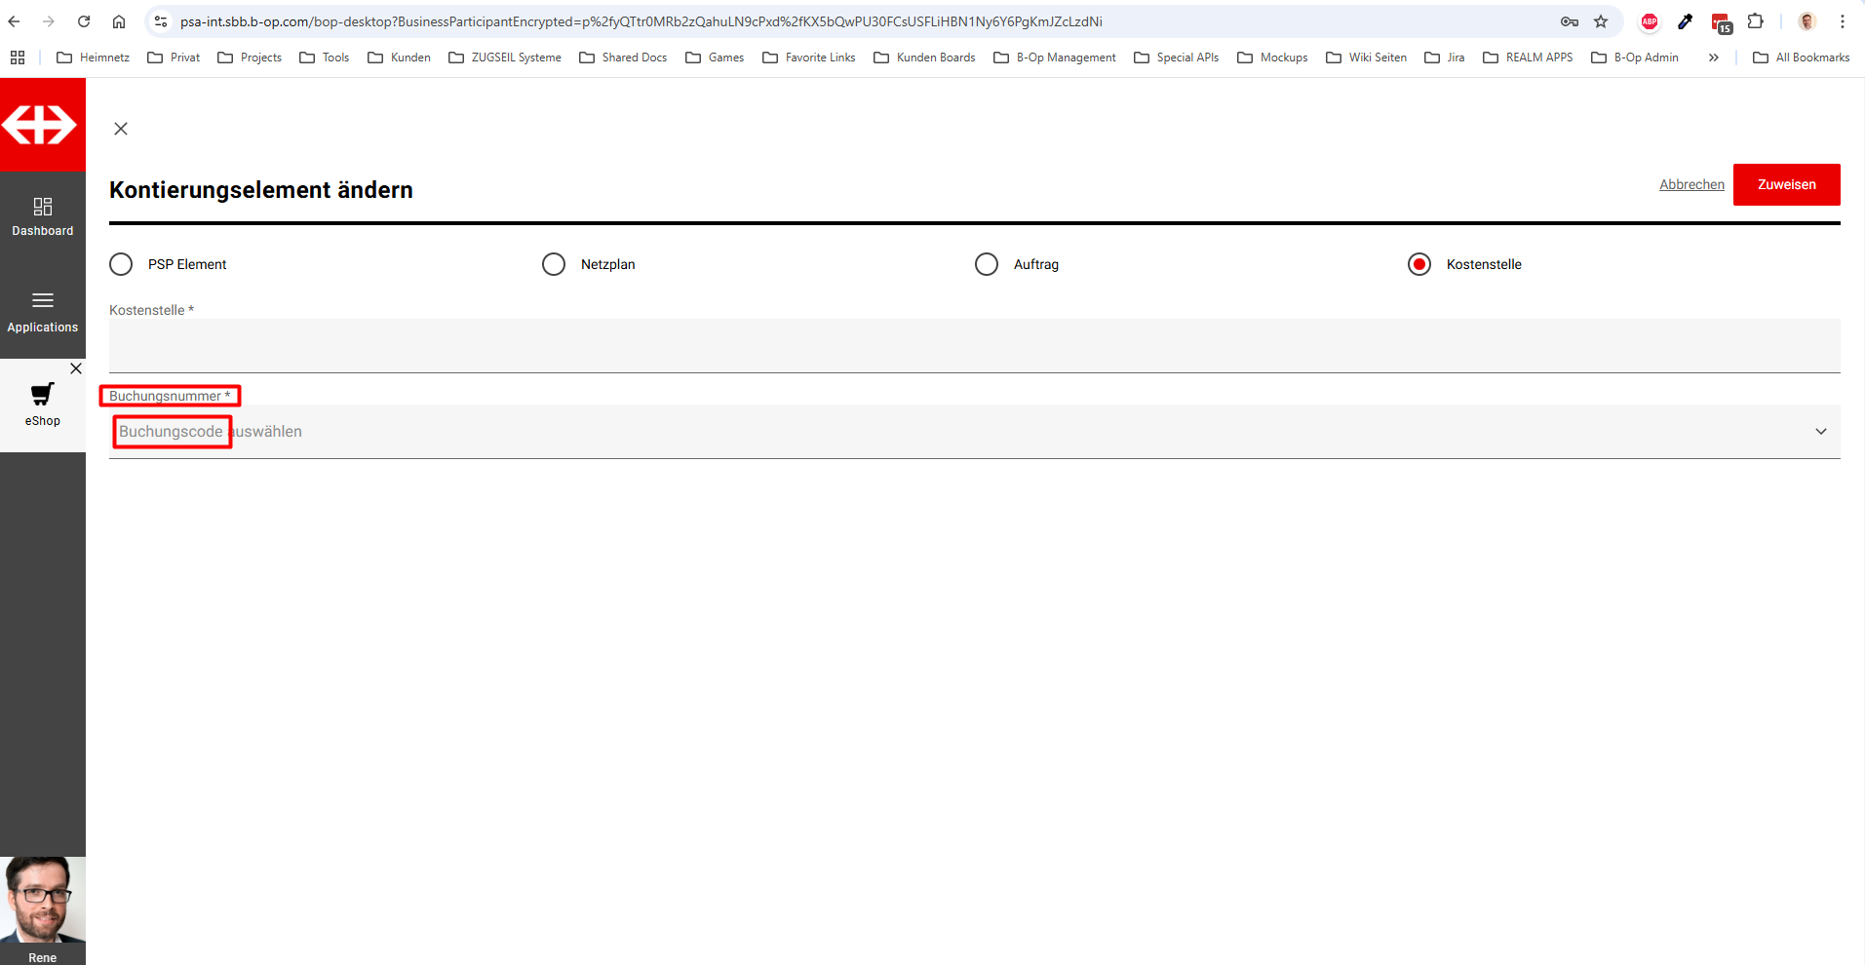
Task: Open the eShop shopping cart icon
Action: (43, 394)
